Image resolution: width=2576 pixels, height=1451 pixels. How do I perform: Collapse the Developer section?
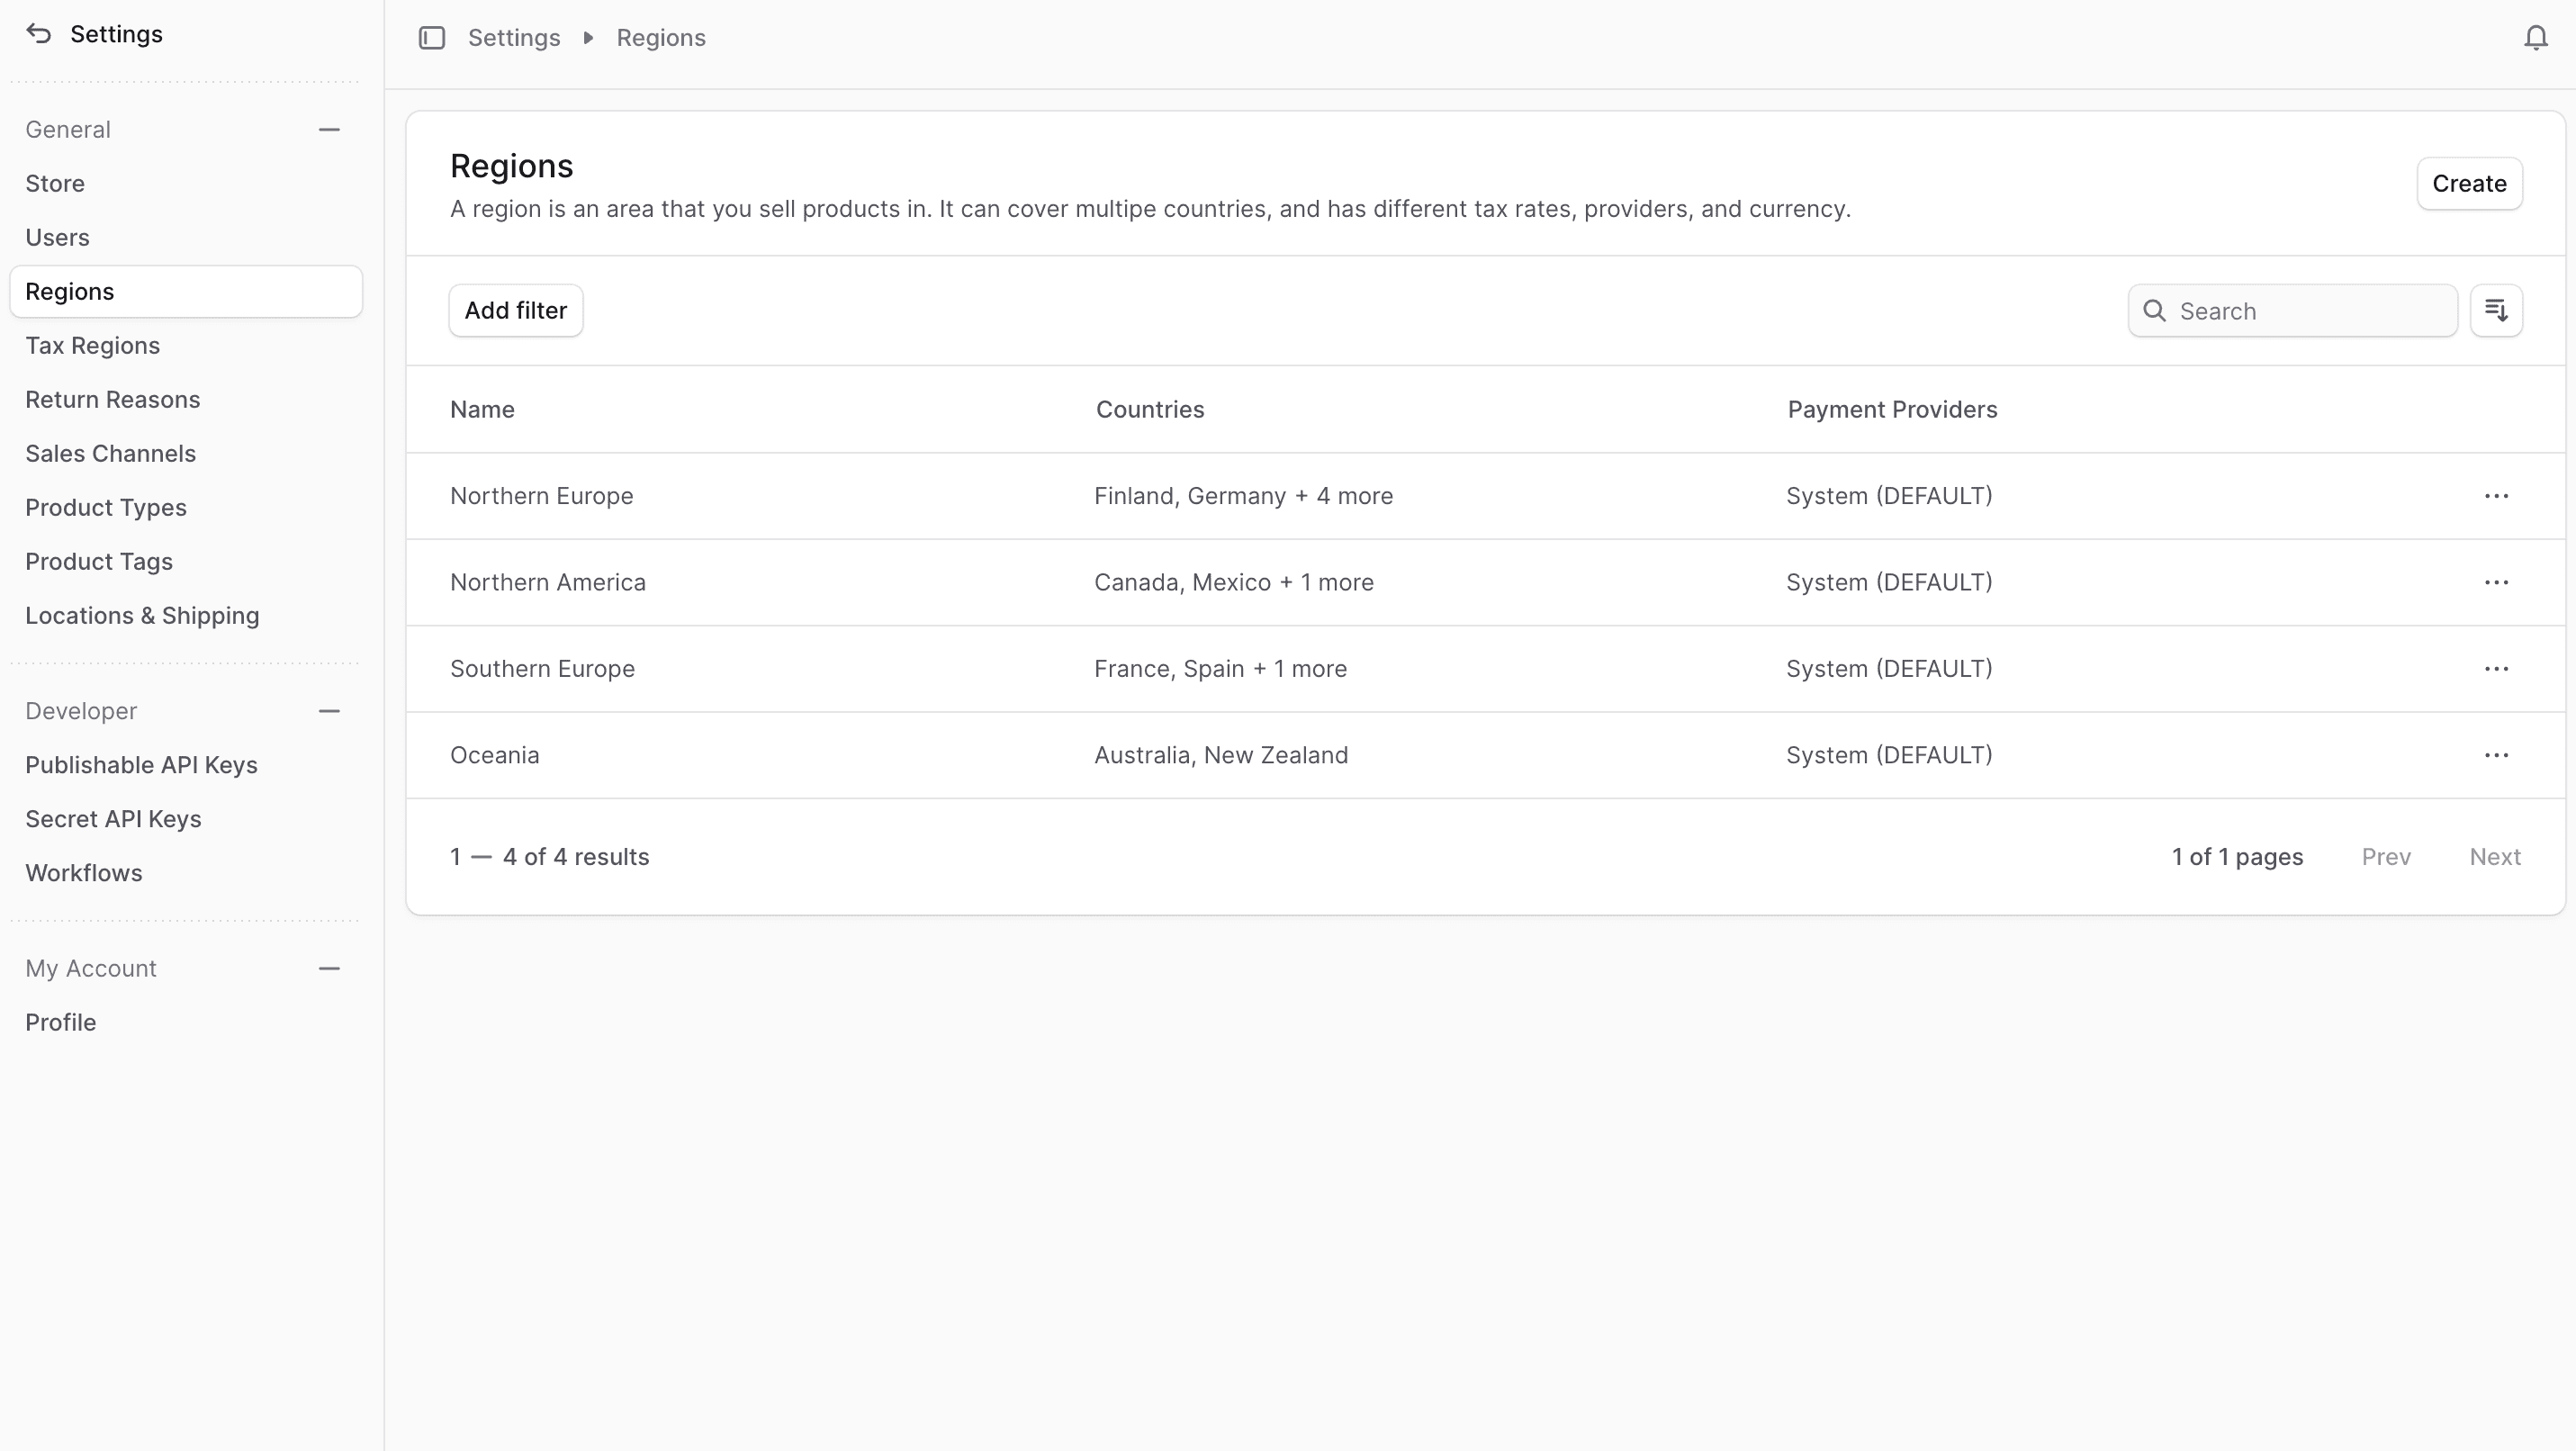(x=329, y=711)
